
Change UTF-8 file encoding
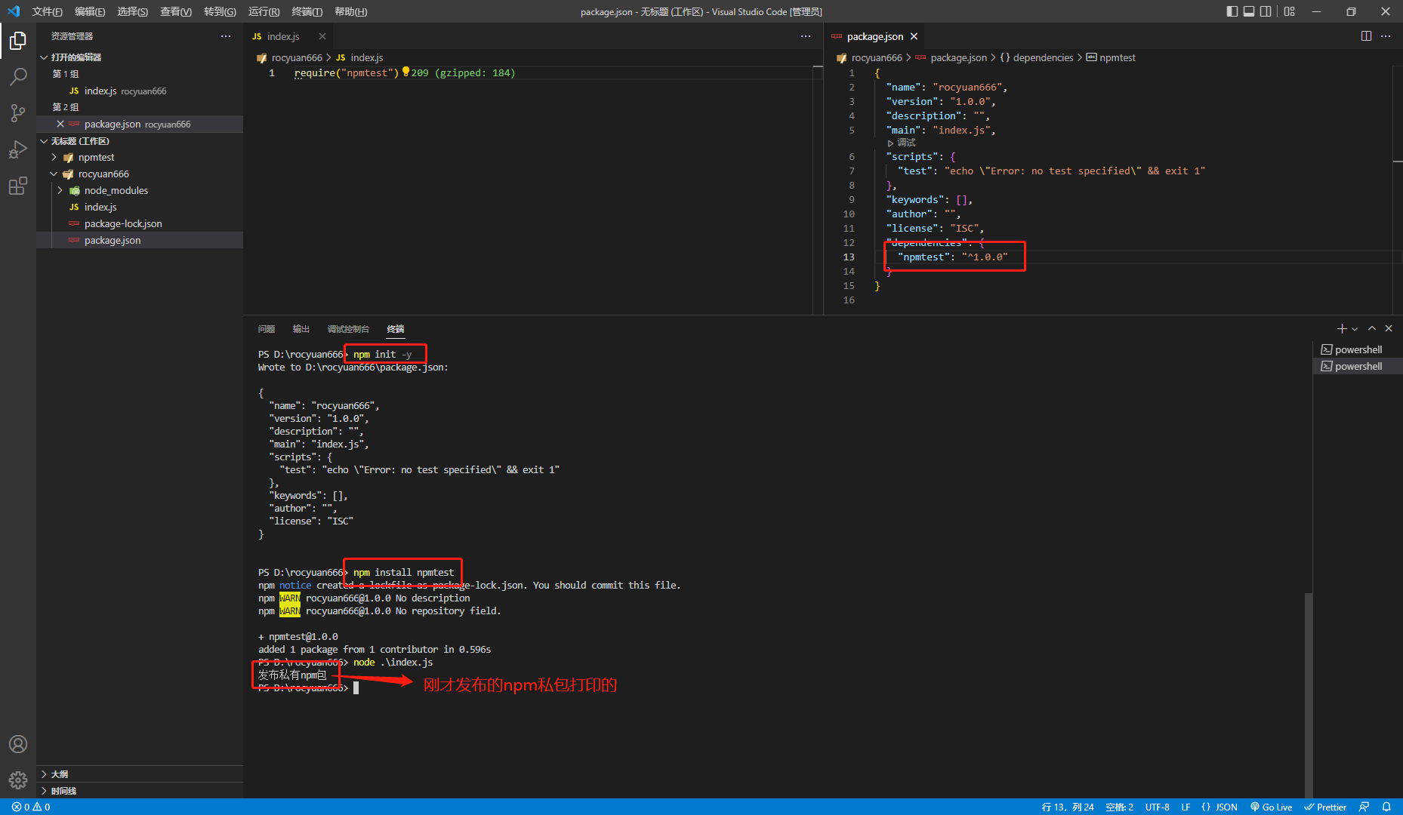1157,807
